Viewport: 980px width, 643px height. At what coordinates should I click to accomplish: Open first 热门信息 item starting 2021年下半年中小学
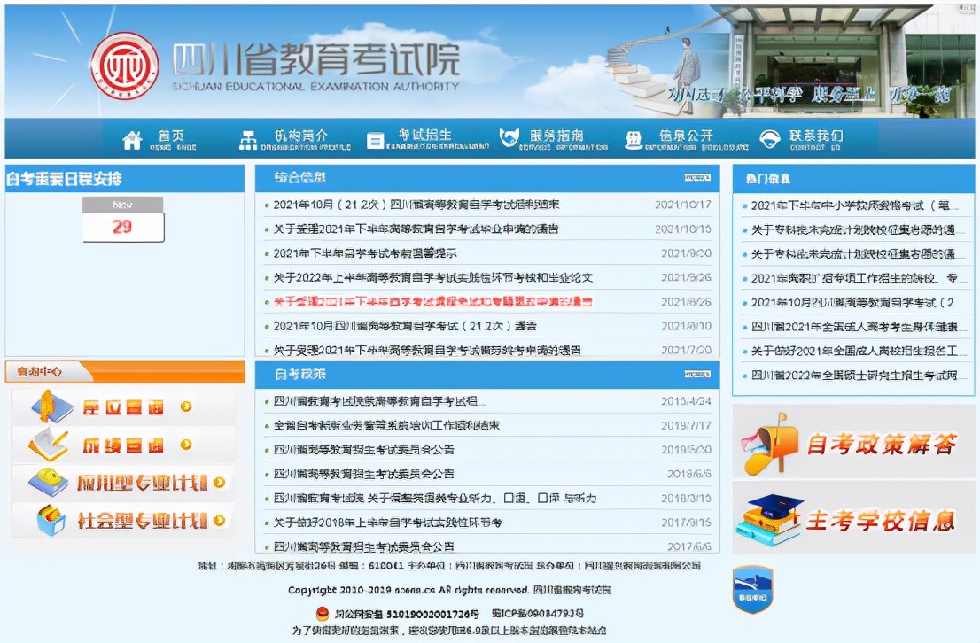tap(854, 205)
